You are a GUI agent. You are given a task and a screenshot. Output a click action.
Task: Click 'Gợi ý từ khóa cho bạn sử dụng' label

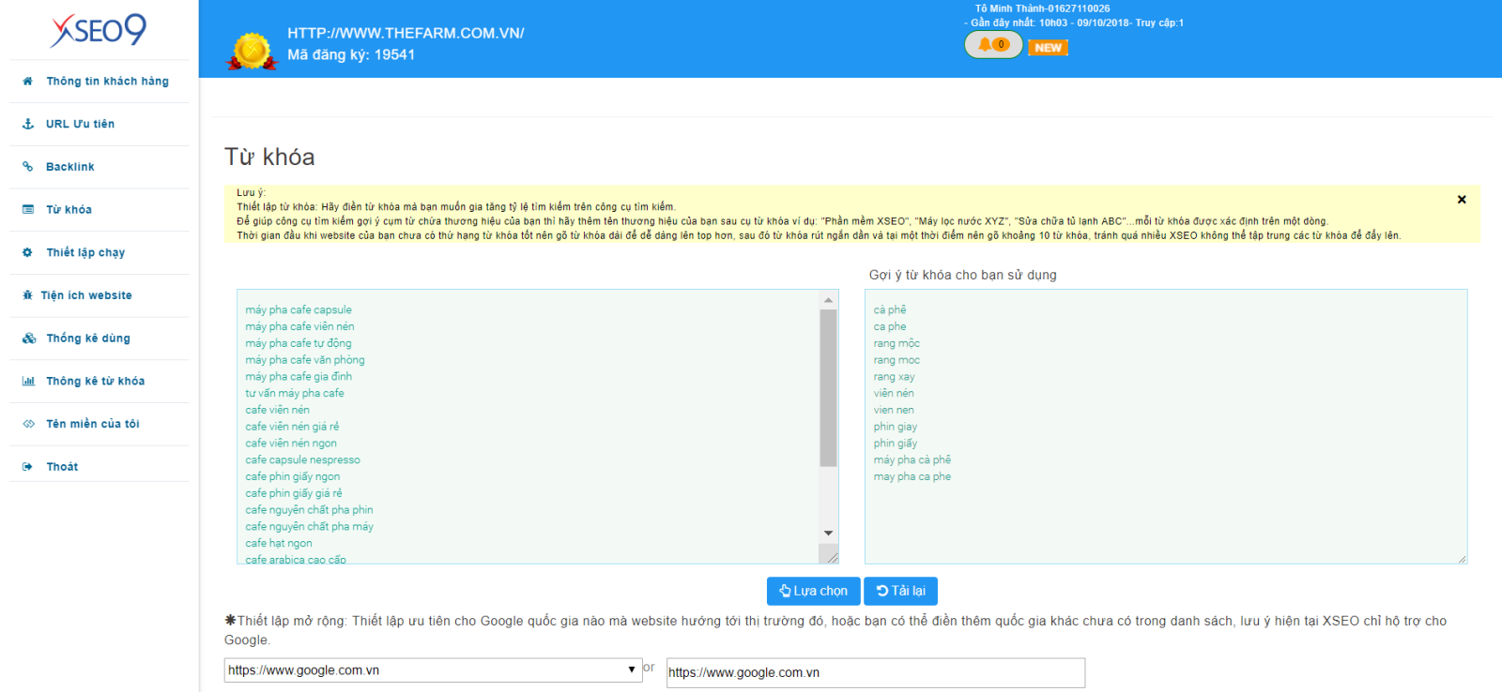pos(963,275)
